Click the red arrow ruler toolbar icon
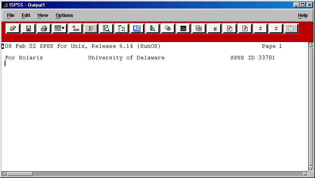This screenshot has width=315, height=178. coord(75,29)
